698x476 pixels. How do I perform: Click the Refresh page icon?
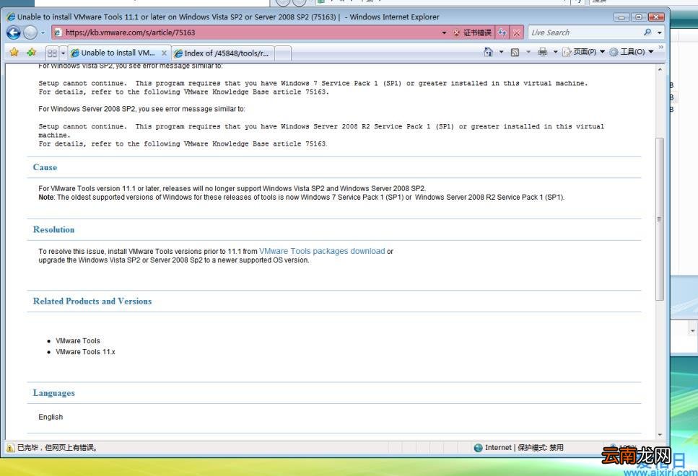[502, 32]
